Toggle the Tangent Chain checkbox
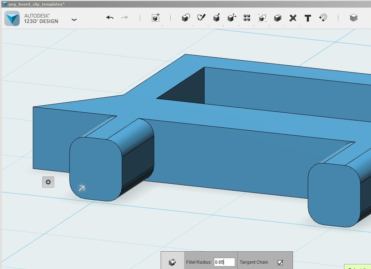The width and height of the screenshot is (371, 269). [280, 263]
